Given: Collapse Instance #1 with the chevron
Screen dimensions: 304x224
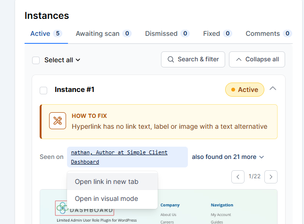Looking at the screenshot, I should pos(273,89).
